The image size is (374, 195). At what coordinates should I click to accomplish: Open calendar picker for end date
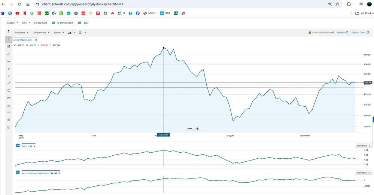80,23
